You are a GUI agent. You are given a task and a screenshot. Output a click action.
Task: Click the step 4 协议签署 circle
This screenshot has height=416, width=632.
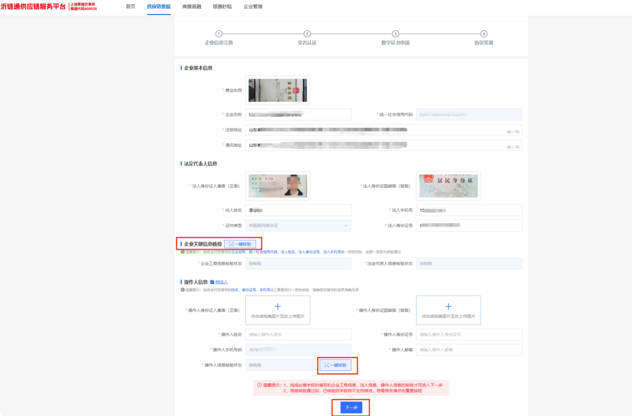click(x=484, y=34)
